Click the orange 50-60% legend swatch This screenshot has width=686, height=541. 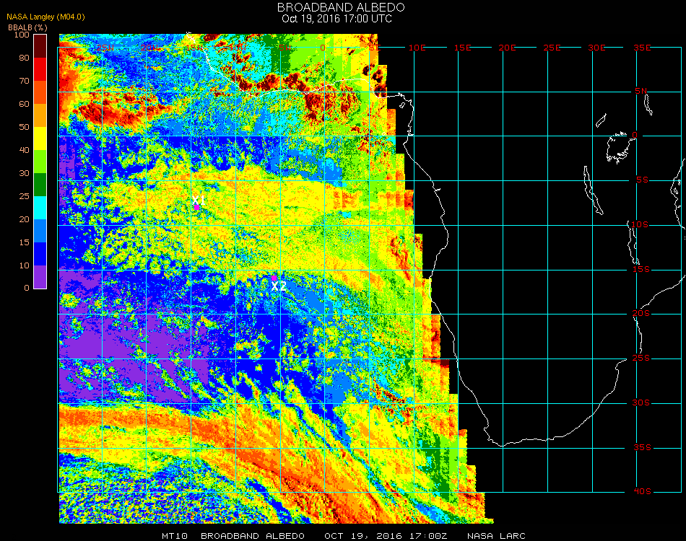[x=40, y=115]
